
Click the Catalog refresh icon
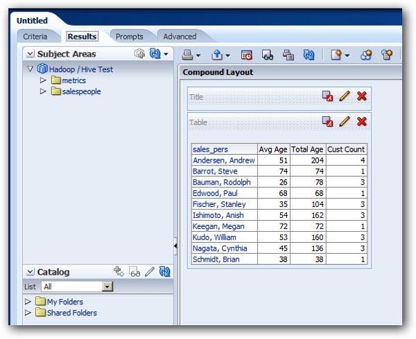click(164, 271)
